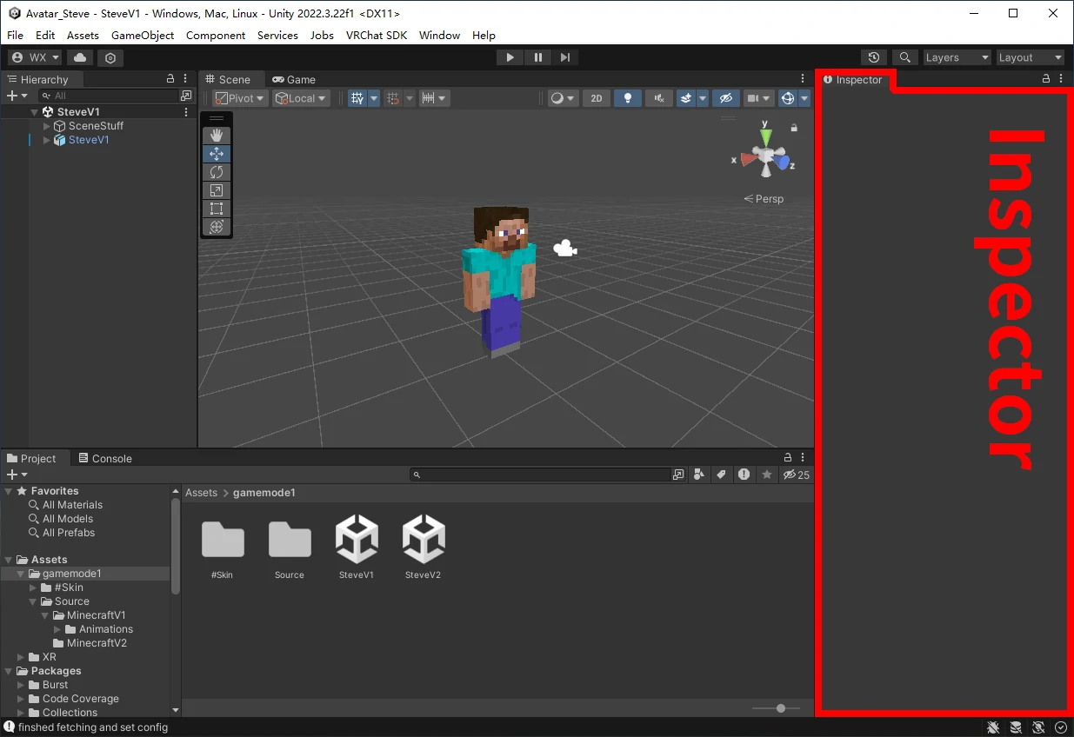Click the gamemode1 breadcrumb in the path
Screen dimensions: 1074x737
coord(264,493)
